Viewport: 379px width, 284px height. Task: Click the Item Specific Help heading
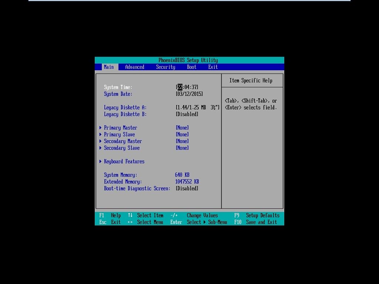pos(251,80)
